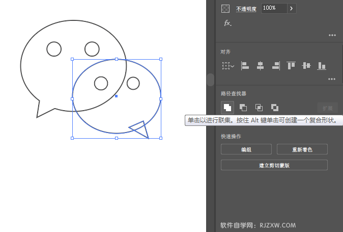
Task: Apply Pathfinder Intersect shape mode
Action: tap(259, 108)
